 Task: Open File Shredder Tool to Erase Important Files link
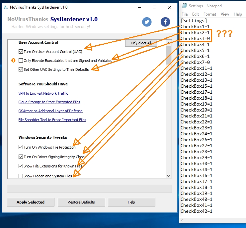click(52, 120)
